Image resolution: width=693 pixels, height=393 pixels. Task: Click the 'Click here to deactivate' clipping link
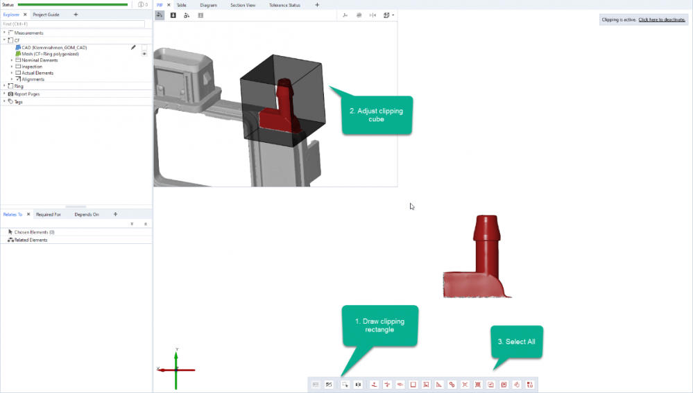pyautogui.click(x=662, y=20)
